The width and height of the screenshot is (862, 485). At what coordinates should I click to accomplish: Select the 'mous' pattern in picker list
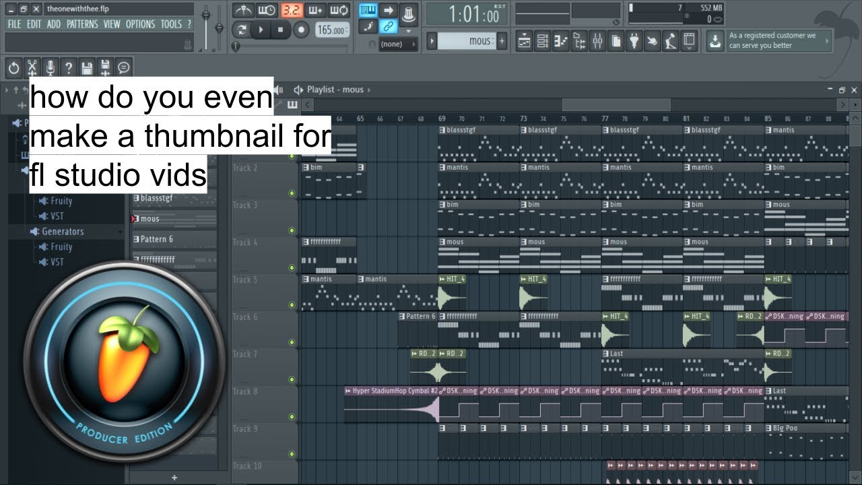[174, 218]
